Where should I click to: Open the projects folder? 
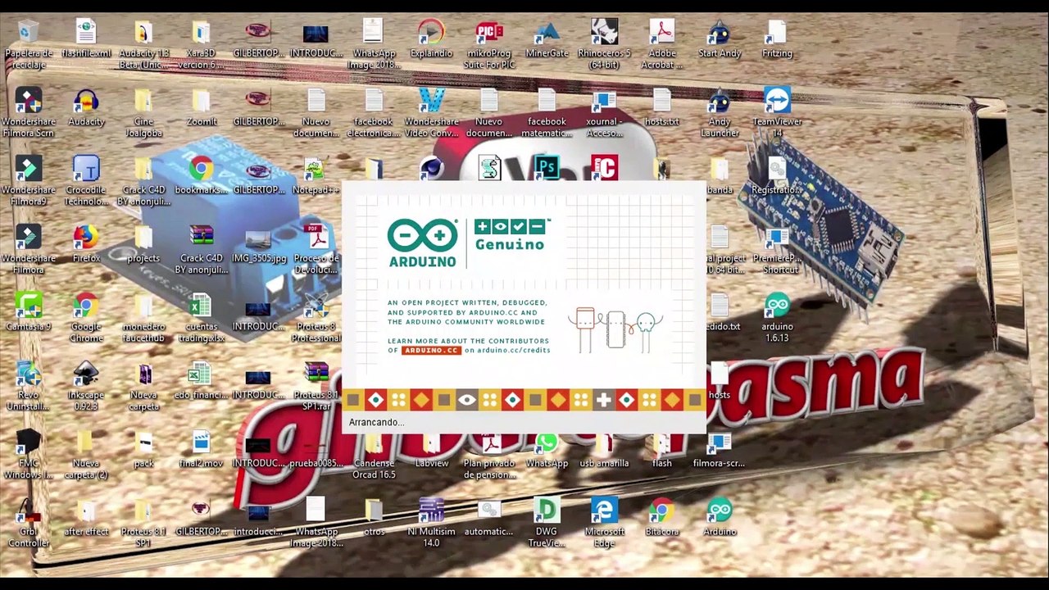(x=143, y=245)
